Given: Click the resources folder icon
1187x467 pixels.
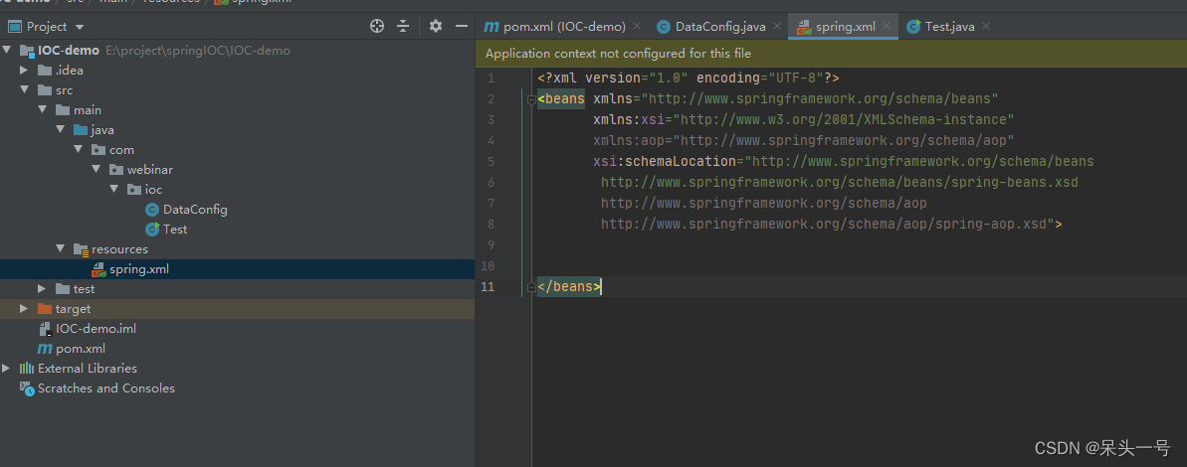Looking at the screenshot, I should click(x=81, y=249).
